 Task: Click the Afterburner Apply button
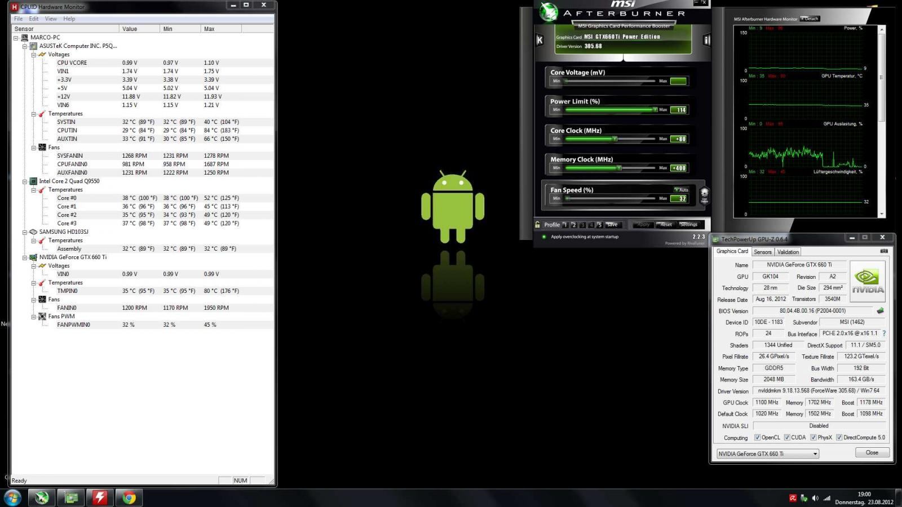point(643,224)
